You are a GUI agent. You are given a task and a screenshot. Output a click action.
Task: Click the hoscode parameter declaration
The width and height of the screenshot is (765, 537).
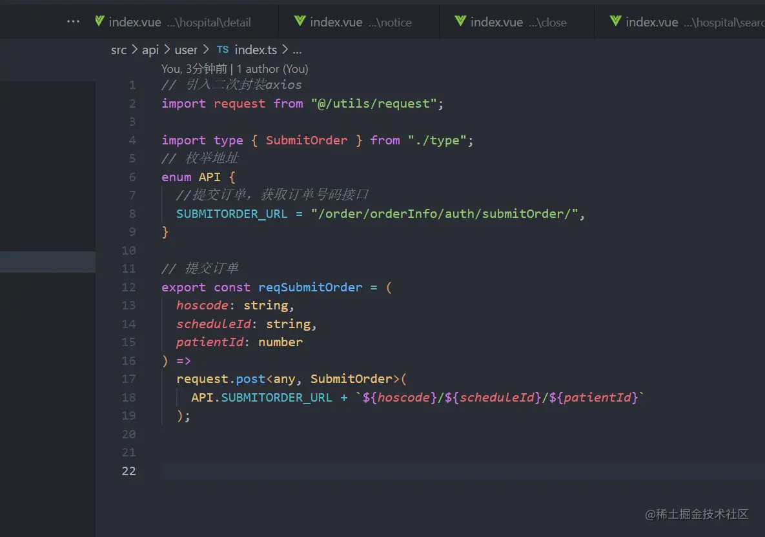click(203, 306)
